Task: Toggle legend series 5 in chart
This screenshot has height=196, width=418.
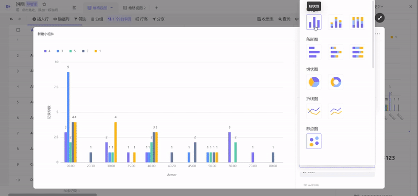Action: tap(73, 51)
